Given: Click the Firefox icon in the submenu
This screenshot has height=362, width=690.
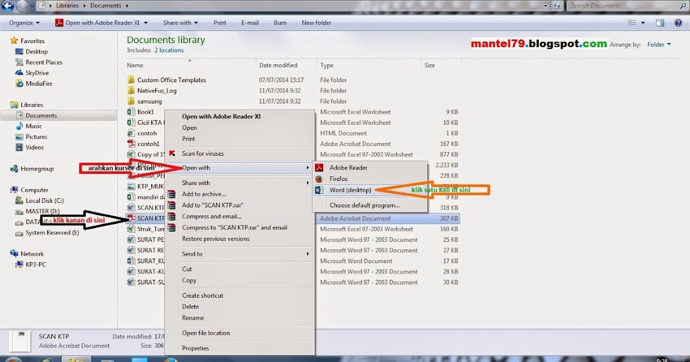Looking at the screenshot, I should pyautogui.click(x=319, y=179).
